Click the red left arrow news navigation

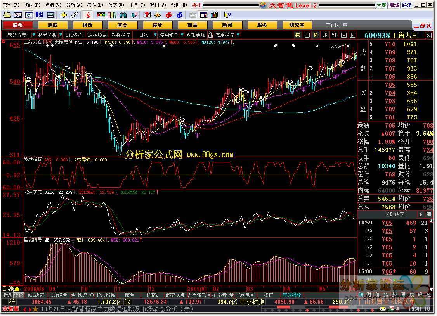click(24, 309)
